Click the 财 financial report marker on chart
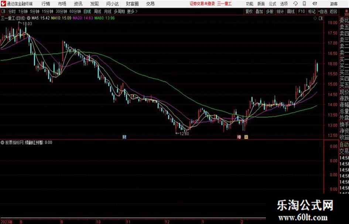 tap(124, 137)
